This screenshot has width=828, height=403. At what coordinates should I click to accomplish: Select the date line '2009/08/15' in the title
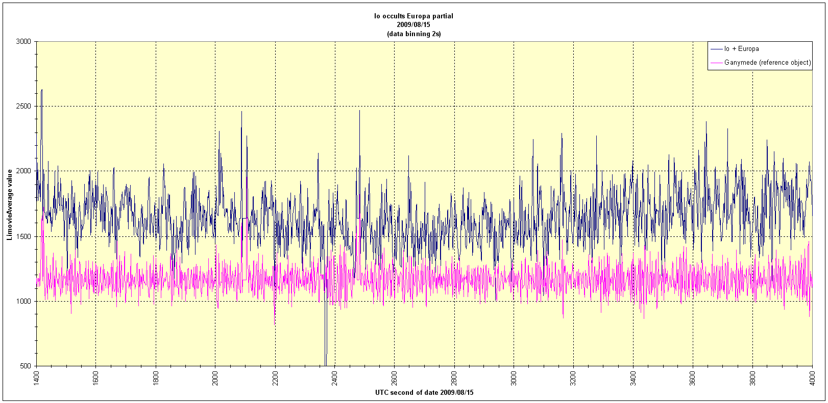pyautogui.click(x=413, y=24)
